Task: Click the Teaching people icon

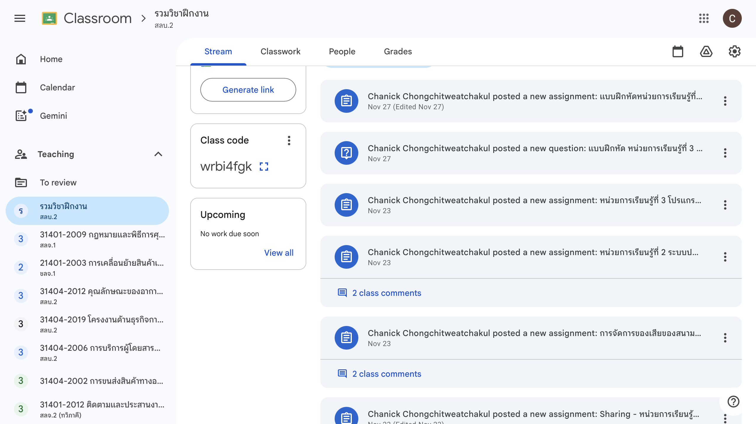Action: tap(21, 154)
